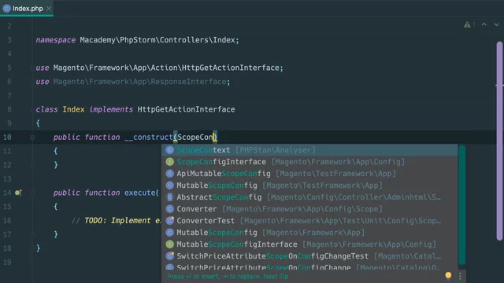Click fold end marker on line 18

pyautogui.click(x=32, y=248)
